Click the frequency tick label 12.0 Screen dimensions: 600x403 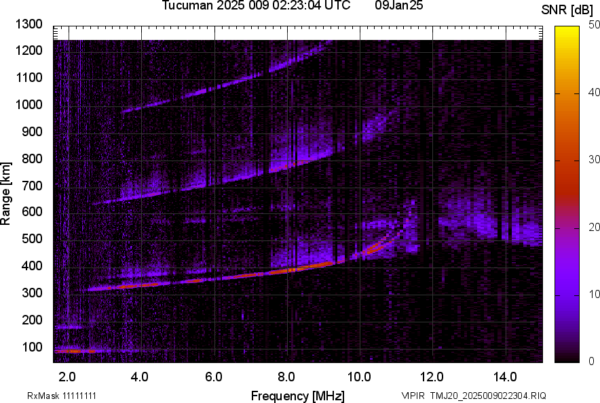coord(432,377)
